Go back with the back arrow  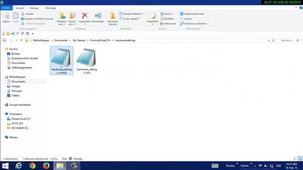point(5,41)
